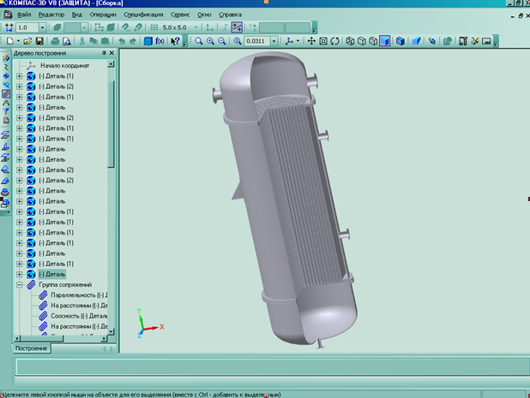
Task: Open the Операции menu
Action: tap(103, 15)
